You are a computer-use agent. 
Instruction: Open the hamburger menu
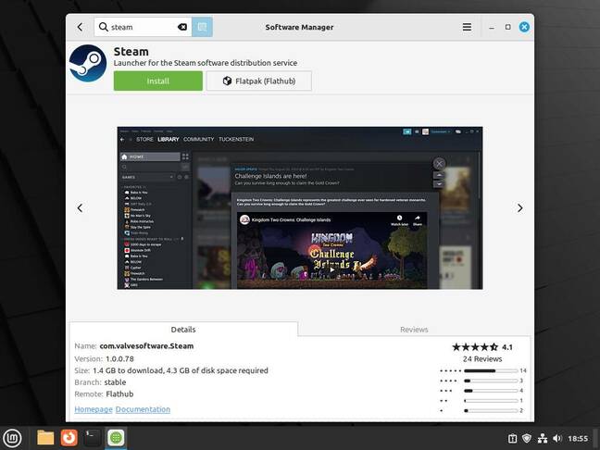467,27
